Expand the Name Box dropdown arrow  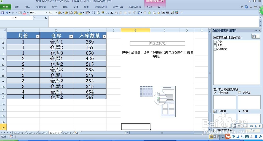[x=31, y=18]
